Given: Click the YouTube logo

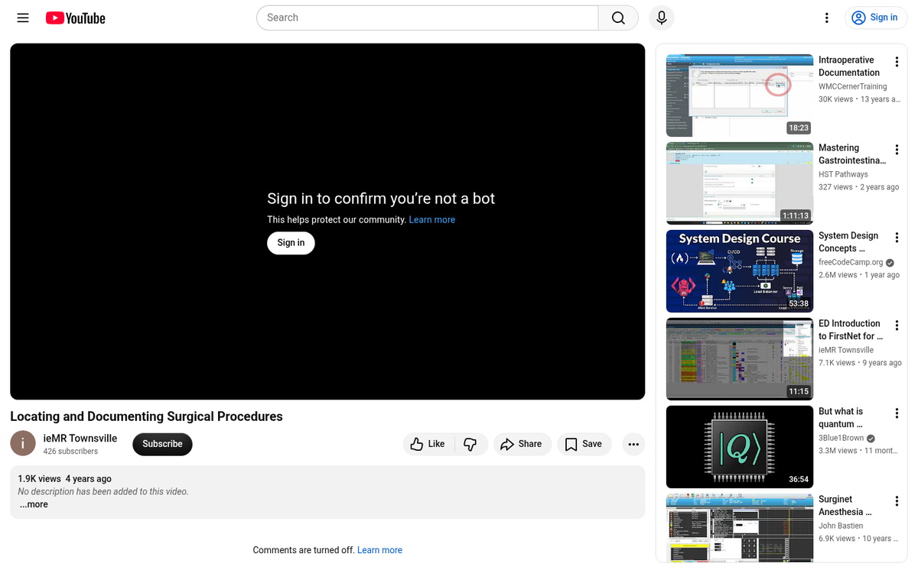Looking at the screenshot, I should tap(75, 18).
